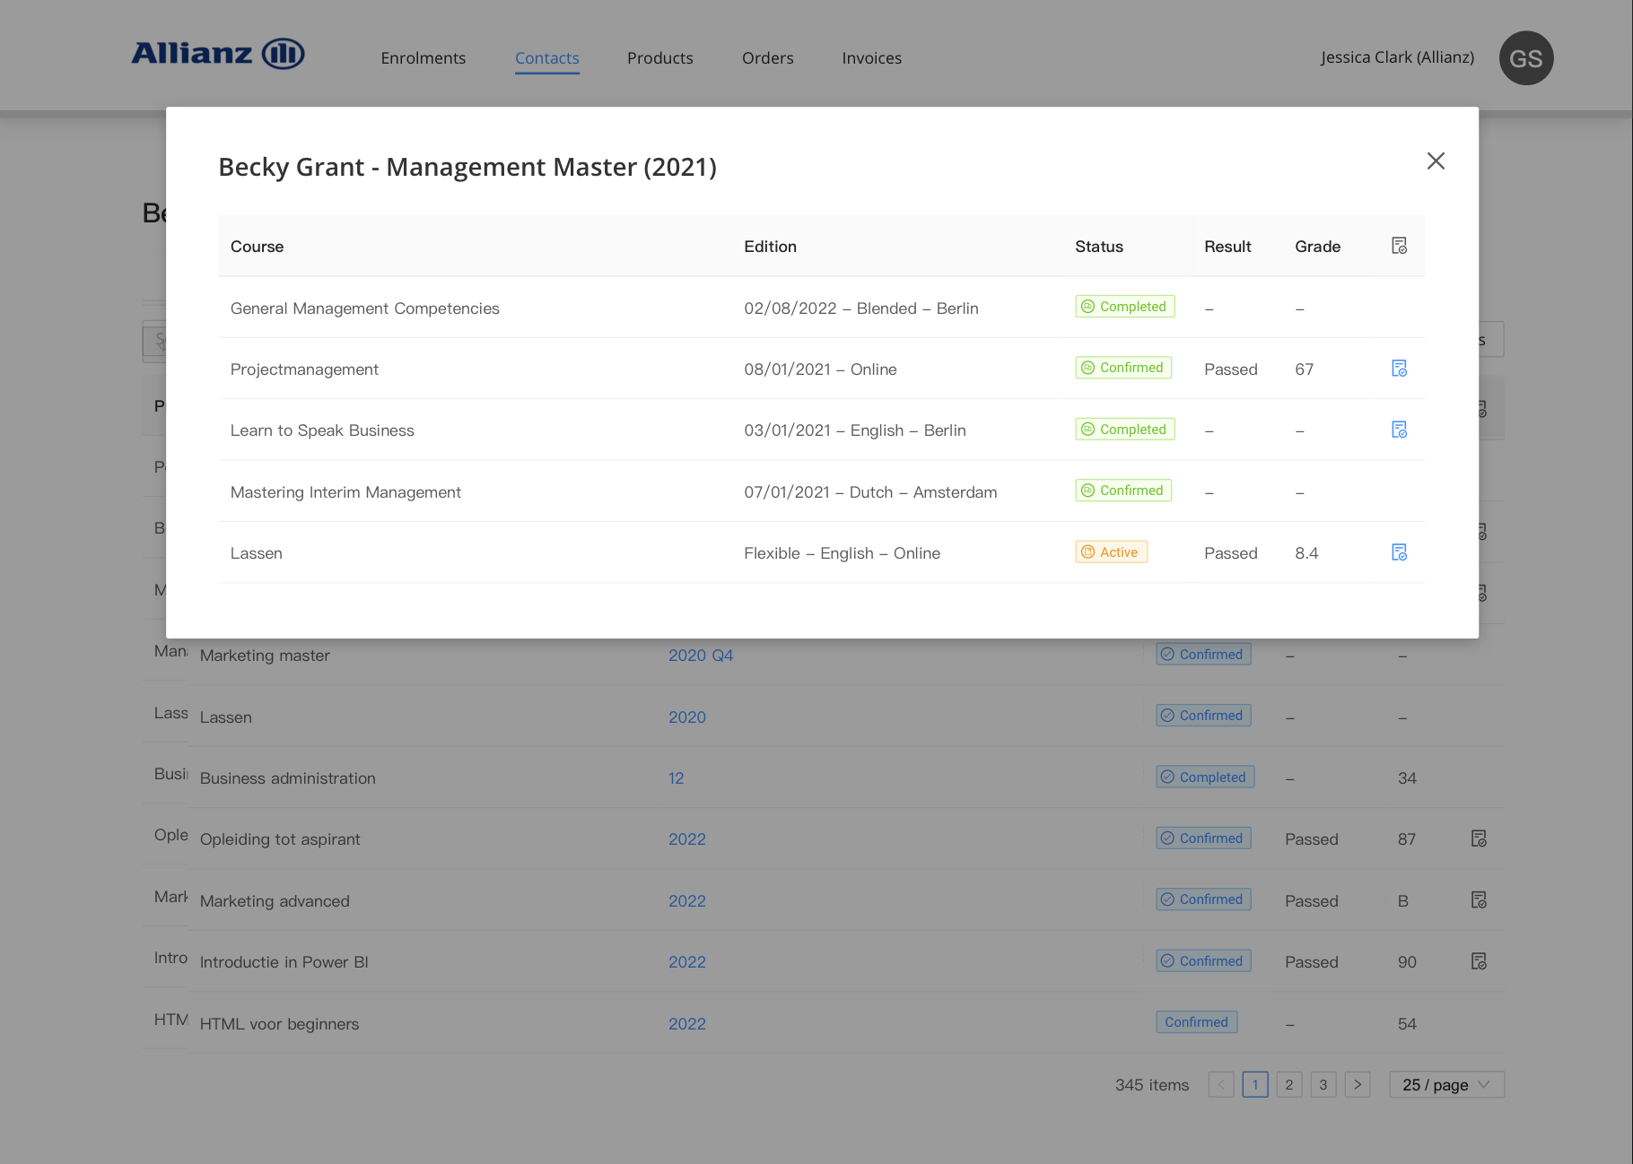This screenshot has width=1633, height=1164.
Task: Close the Becky Grant modal dialog
Action: (1436, 161)
